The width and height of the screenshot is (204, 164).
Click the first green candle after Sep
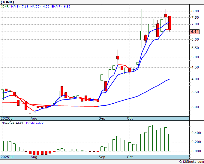click(x=102, y=77)
